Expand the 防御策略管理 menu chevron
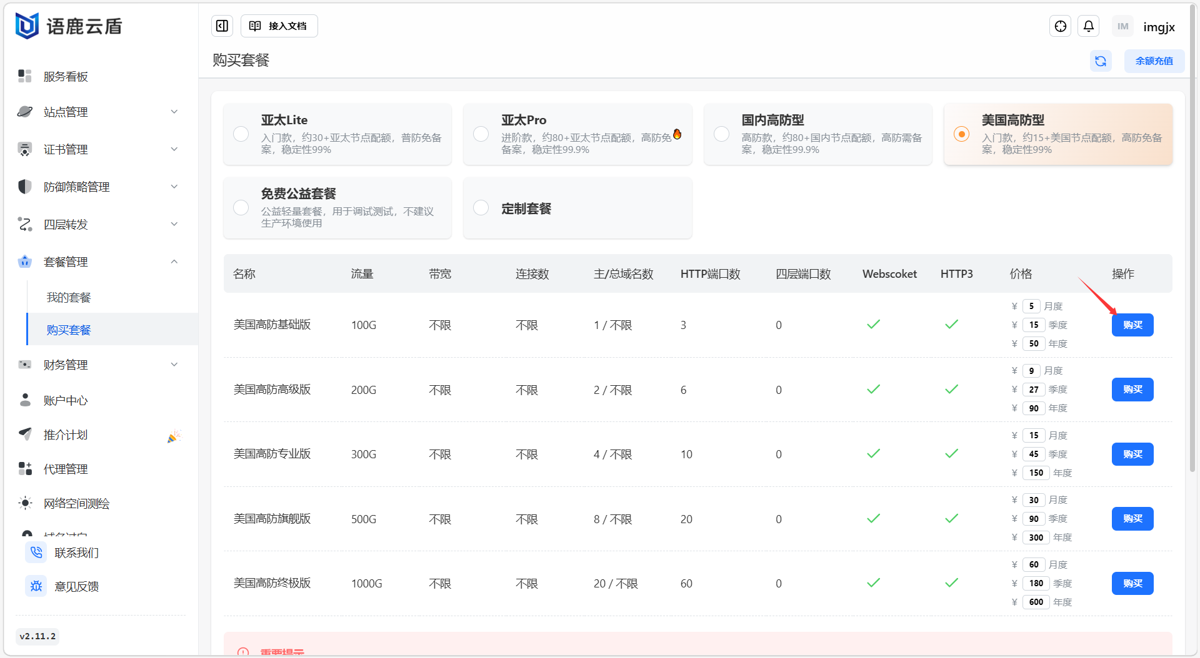 coord(174,187)
